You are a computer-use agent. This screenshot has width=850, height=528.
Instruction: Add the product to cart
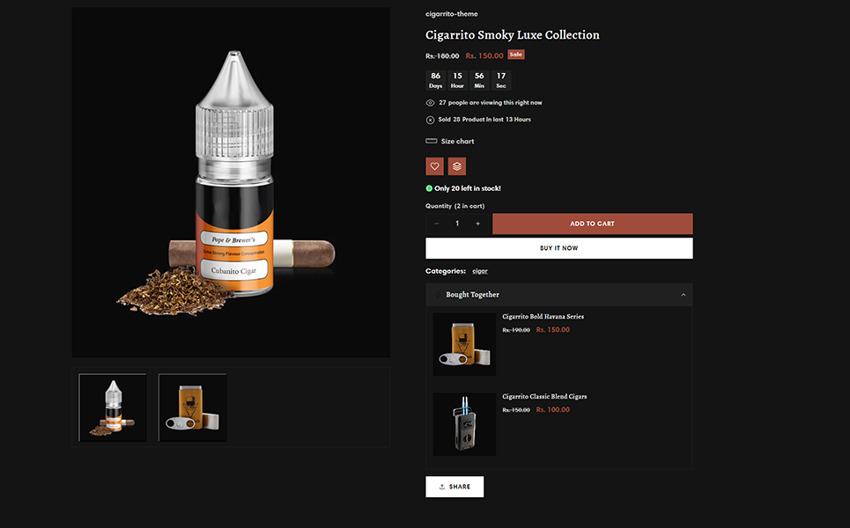coord(592,224)
